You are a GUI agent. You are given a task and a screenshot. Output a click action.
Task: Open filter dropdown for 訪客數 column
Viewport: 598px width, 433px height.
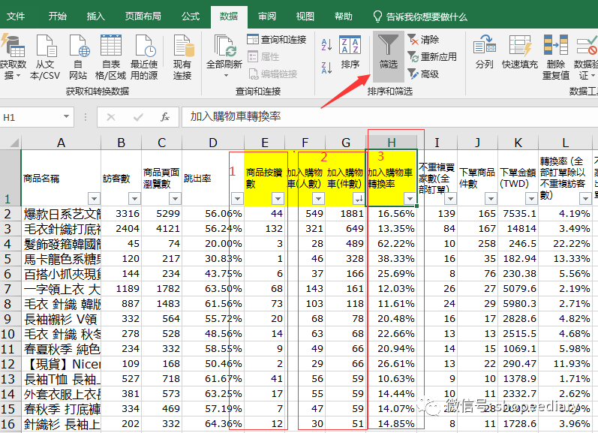(x=134, y=199)
